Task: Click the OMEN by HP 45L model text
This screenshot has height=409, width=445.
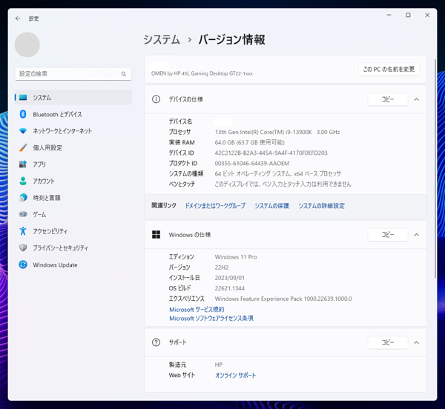Action: [x=202, y=73]
